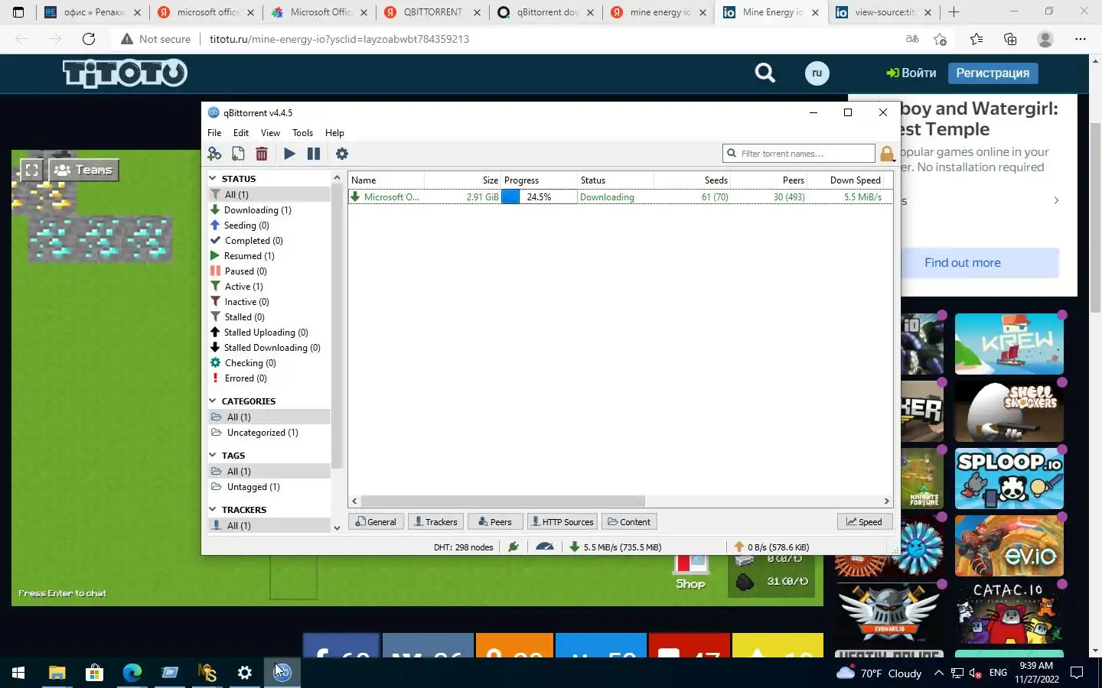The width and height of the screenshot is (1102, 688).
Task: Collapse the TAGS section in sidebar
Action: pos(213,455)
